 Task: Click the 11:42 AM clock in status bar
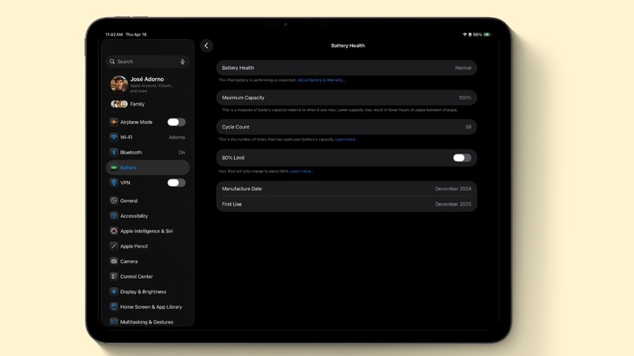114,34
